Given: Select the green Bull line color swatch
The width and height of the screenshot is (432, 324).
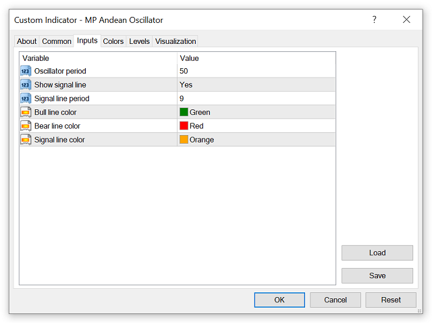Looking at the screenshot, I should [184, 112].
